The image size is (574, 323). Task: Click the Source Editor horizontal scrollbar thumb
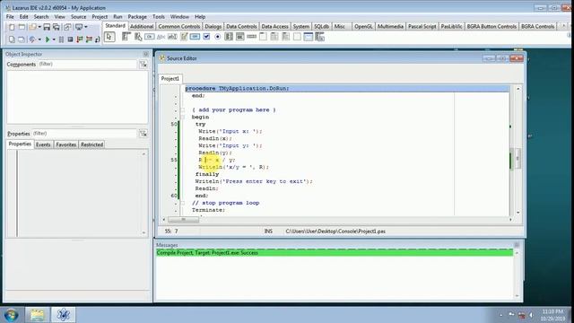coord(183,219)
